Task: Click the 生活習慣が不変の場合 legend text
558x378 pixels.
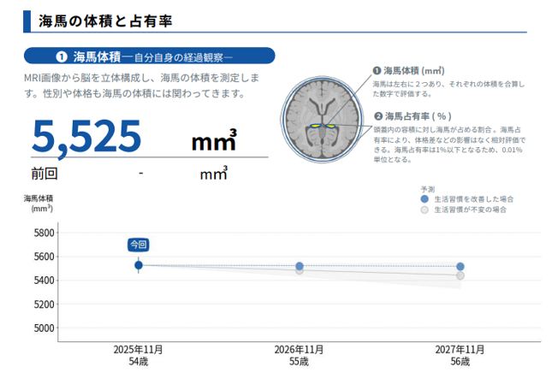Action: click(x=471, y=209)
